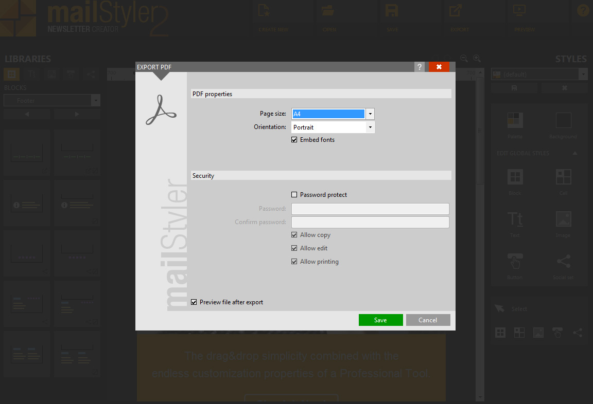The width and height of the screenshot is (593, 404).
Task: Open the (default) style dropdown
Action: click(539, 75)
